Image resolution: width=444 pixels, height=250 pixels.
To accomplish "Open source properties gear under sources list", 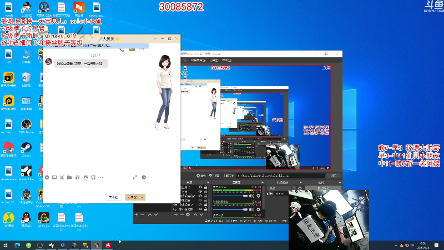I will (188, 215).
